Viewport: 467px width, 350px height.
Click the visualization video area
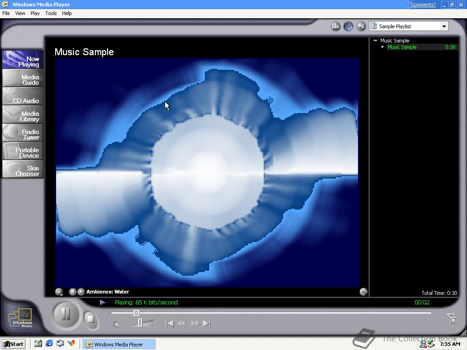207,172
